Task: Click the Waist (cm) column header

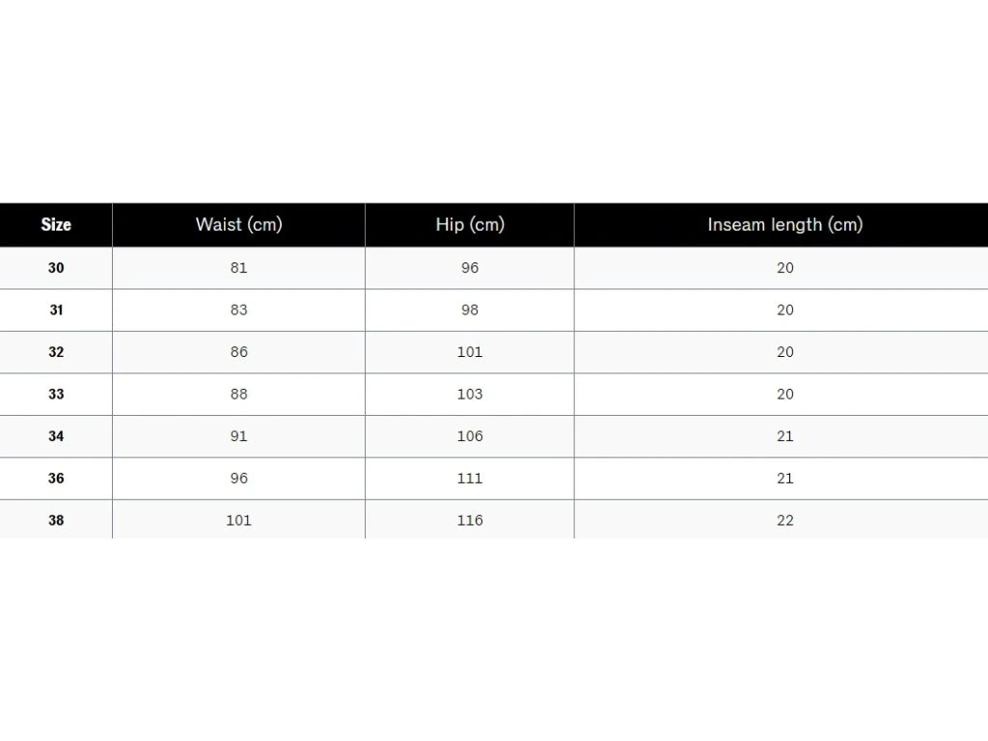Action: [x=238, y=225]
